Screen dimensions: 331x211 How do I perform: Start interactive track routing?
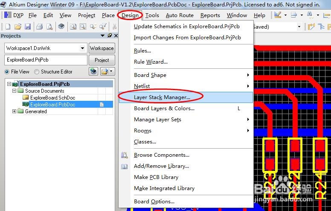pyautogui.click(x=311, y=26)
